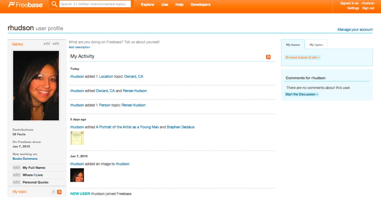381x198 pixels.
Task: Open Renee Hudson in Person topic entry
Action: (133, 105)
